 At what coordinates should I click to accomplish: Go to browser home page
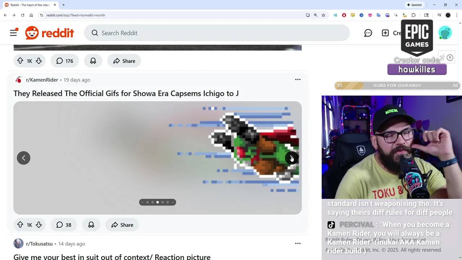tap(31, 15)
